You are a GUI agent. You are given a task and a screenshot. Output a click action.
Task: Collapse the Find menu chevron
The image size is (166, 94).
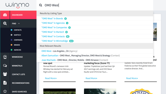pos(19,23)
